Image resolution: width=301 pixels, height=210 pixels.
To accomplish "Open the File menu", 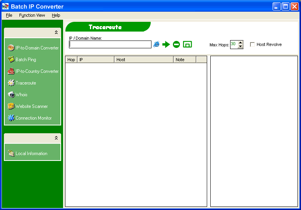I will point(9,15).
